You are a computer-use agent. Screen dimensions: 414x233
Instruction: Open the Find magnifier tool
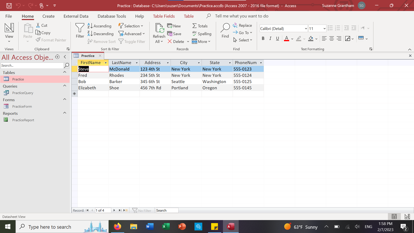[x=225, y=31]
